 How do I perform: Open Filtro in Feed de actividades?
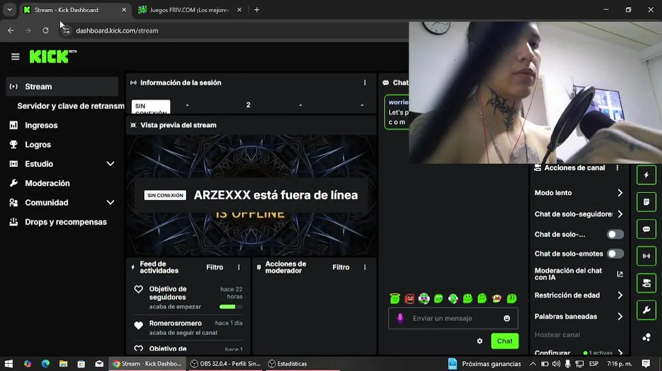[214, 267]
